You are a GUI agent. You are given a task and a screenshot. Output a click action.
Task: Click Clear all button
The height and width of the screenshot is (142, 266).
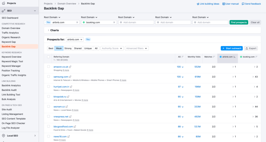point(255,22)
